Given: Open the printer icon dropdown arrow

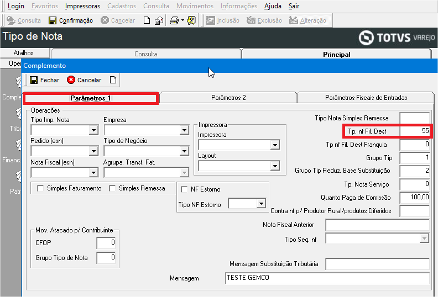Looking at the screenshot, I should point(182,20).
